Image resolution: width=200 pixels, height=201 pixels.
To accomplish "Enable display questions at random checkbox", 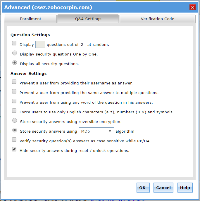I will (x=14, y=43).
